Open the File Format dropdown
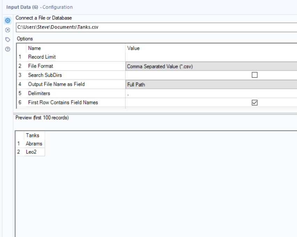 (x=211, y=66)
